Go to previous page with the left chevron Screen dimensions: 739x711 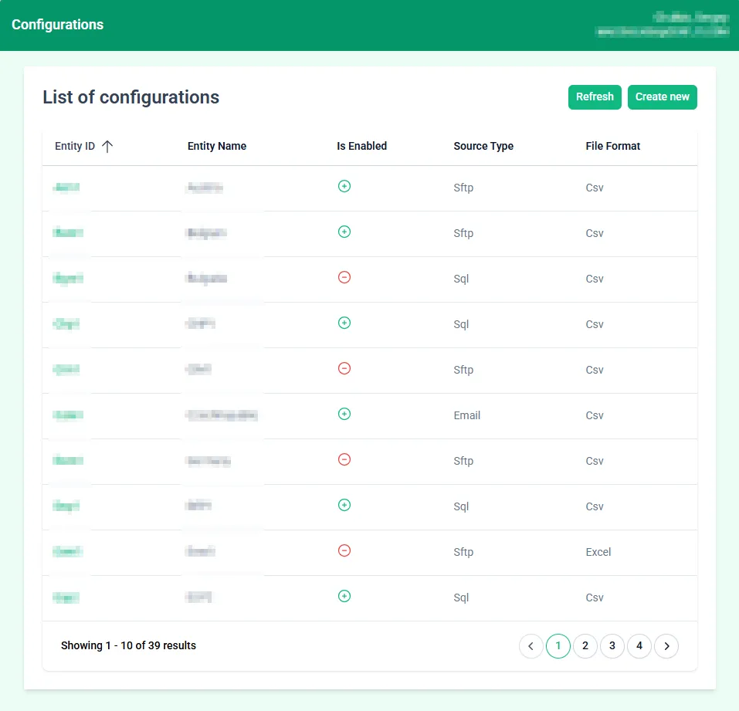(531, 645)
